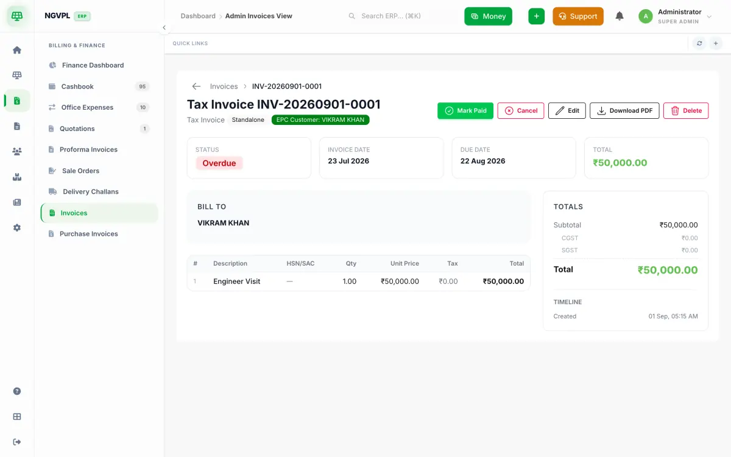Screen dimensions: 731x457
Task: Delete the invoice
Action: coord(686,110)
